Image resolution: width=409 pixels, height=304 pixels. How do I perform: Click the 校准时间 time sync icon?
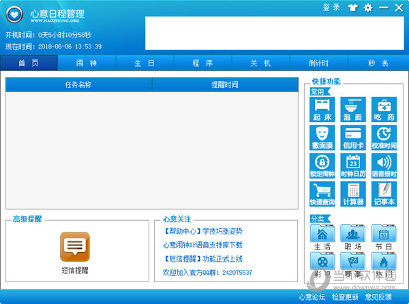pyautogui.click(x=384, y=138)
